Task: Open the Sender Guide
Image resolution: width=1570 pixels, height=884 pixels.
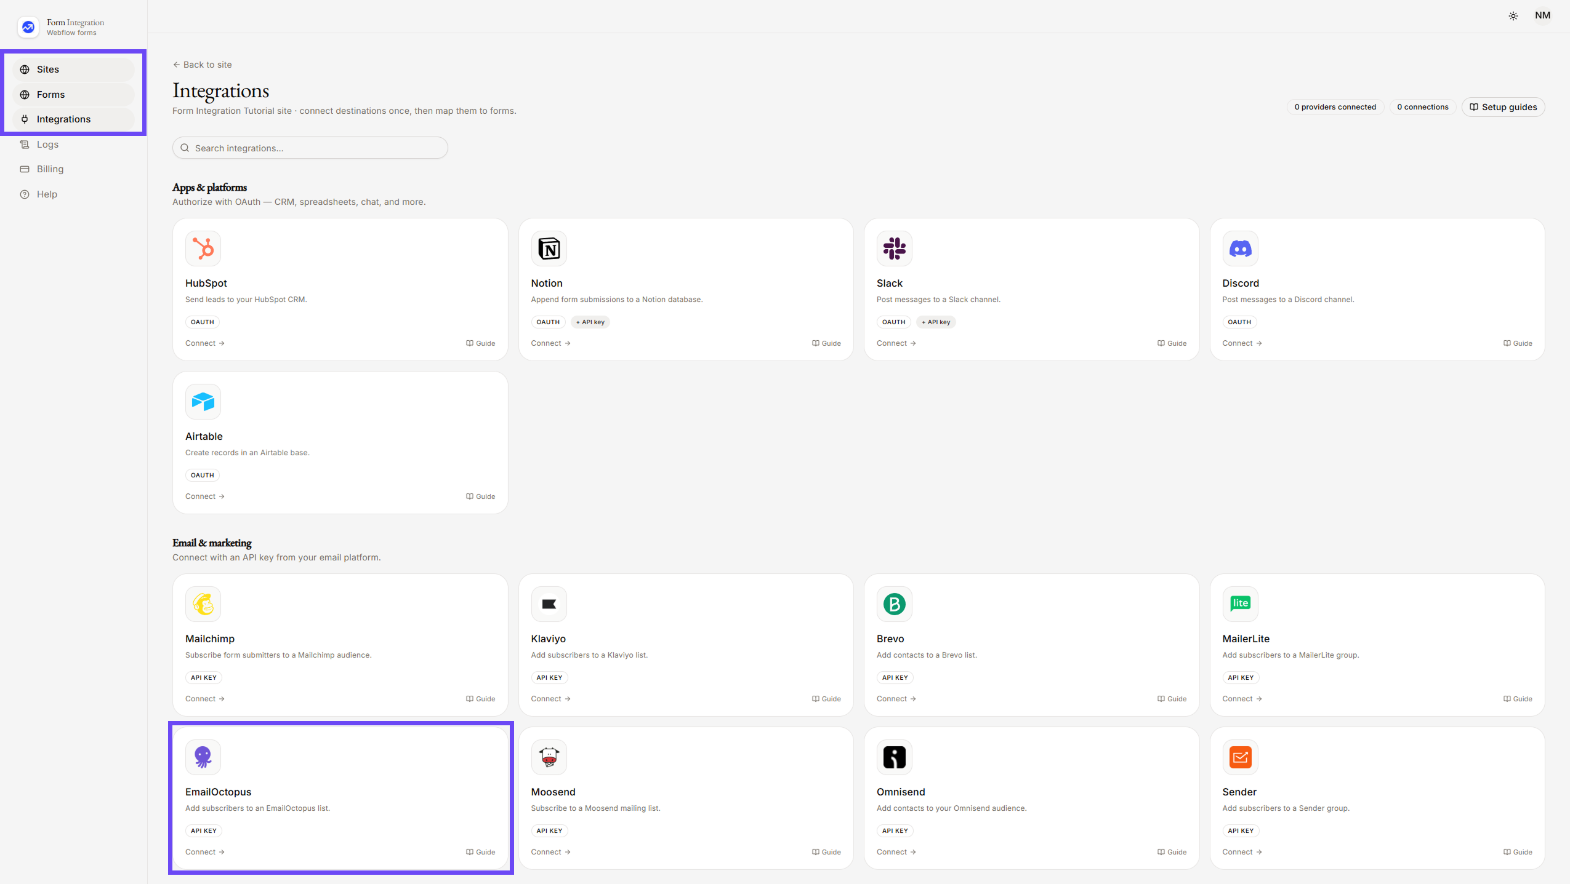Action: coord(1518,852)
